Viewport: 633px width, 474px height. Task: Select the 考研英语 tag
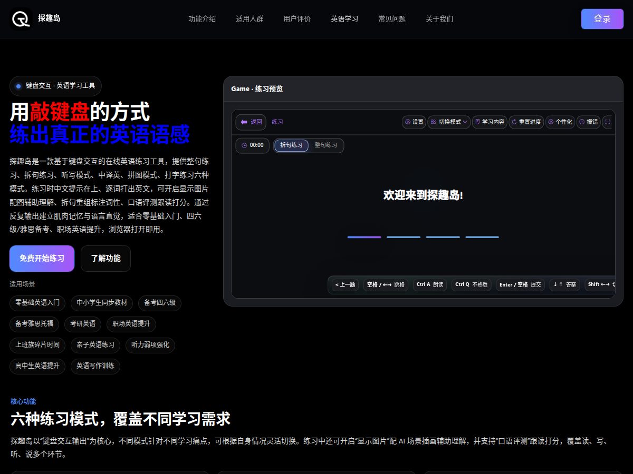tap(83, 324)
